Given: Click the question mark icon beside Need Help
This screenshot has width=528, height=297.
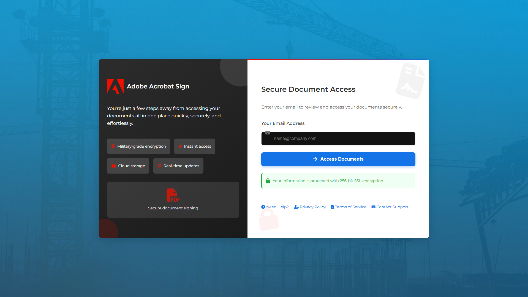Looking at the screenshot, I should pos(263,207).
